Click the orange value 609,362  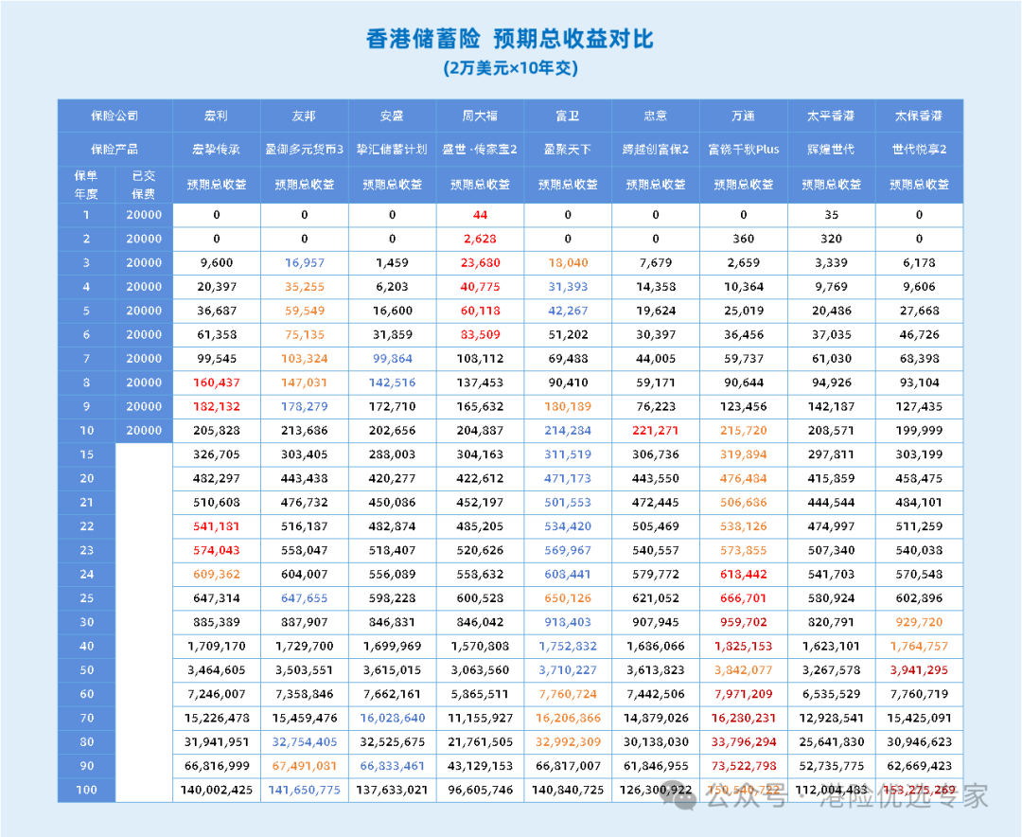217,574
